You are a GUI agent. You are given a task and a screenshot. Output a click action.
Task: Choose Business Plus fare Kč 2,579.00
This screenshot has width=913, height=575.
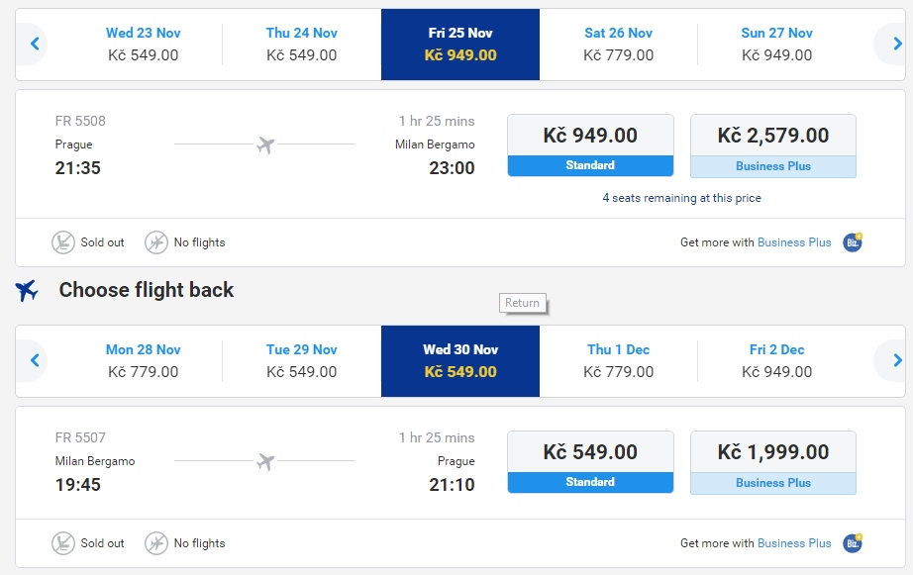pos(773,145)
